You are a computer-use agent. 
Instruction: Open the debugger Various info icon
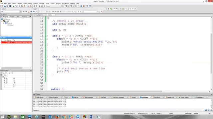90,6
